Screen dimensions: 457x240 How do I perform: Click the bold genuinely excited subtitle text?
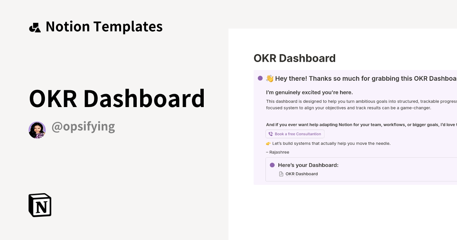coord(309,92)
